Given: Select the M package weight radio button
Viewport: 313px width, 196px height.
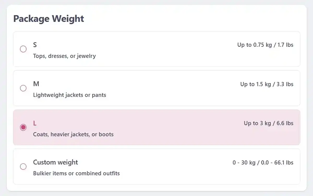Looking at the screenshot, I should [23, 88].
